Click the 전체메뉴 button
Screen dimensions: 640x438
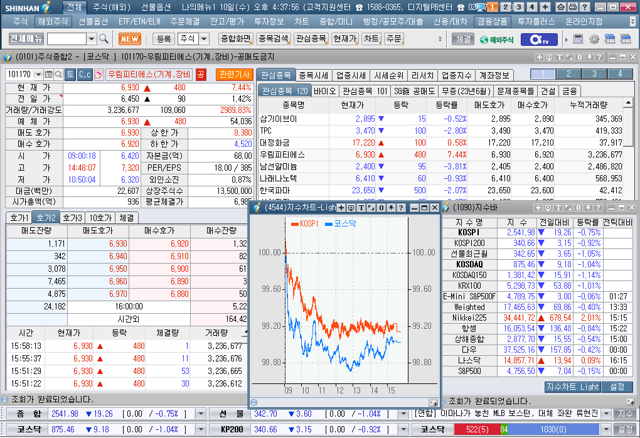[26, 39]
